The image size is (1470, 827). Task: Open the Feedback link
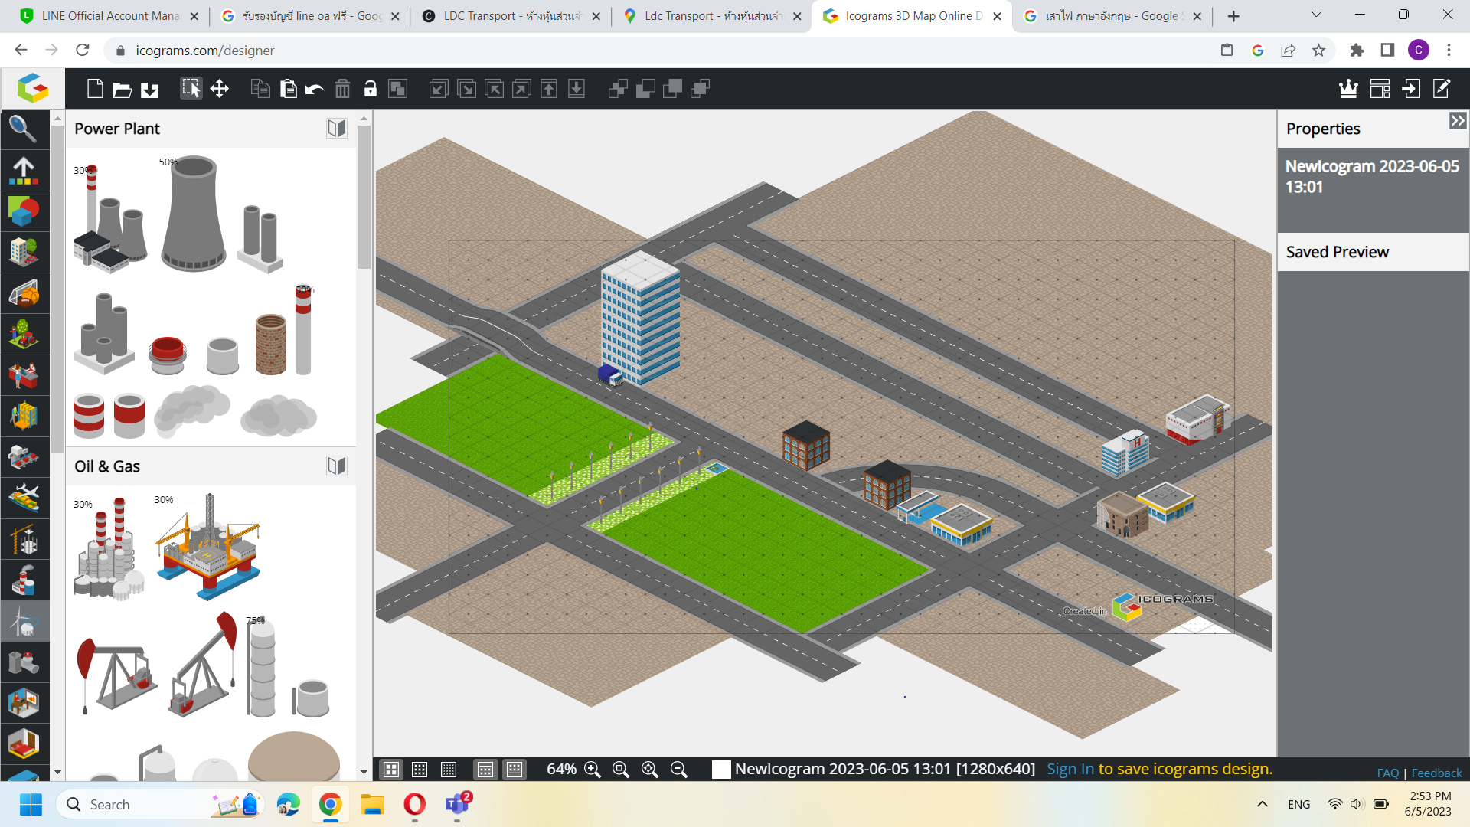(x=1436, y=773)
